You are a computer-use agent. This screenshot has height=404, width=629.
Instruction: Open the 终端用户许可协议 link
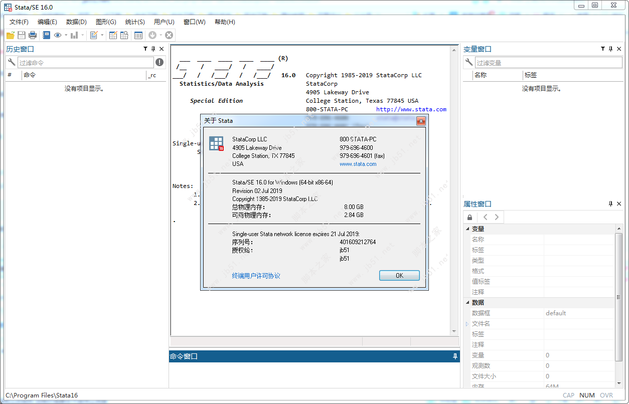point(256,276)
